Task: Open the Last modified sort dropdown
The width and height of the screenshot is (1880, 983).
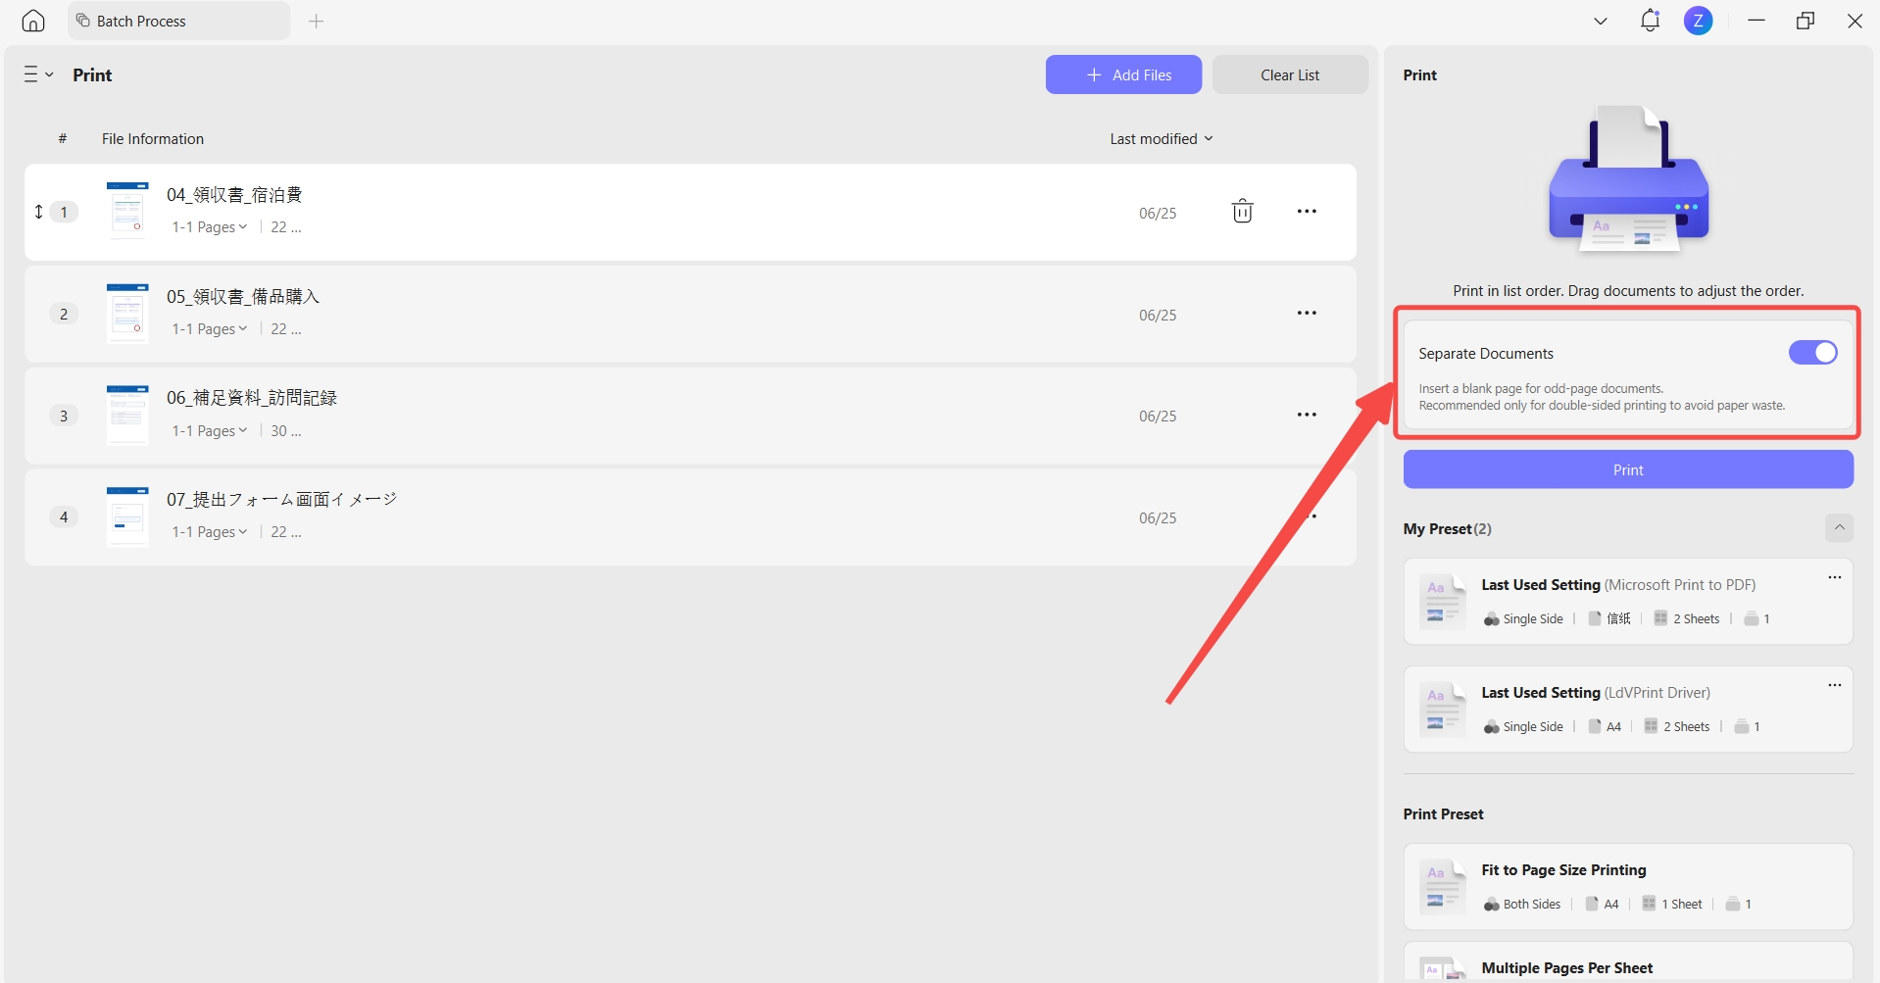Action: [1162, 138]
